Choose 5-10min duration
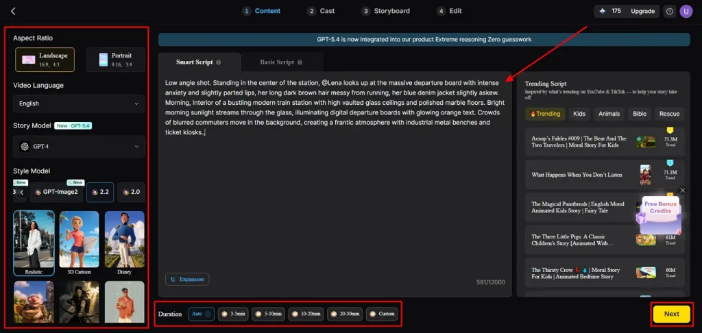The height and width of the screenshot is (333, 702). point(268,314)
